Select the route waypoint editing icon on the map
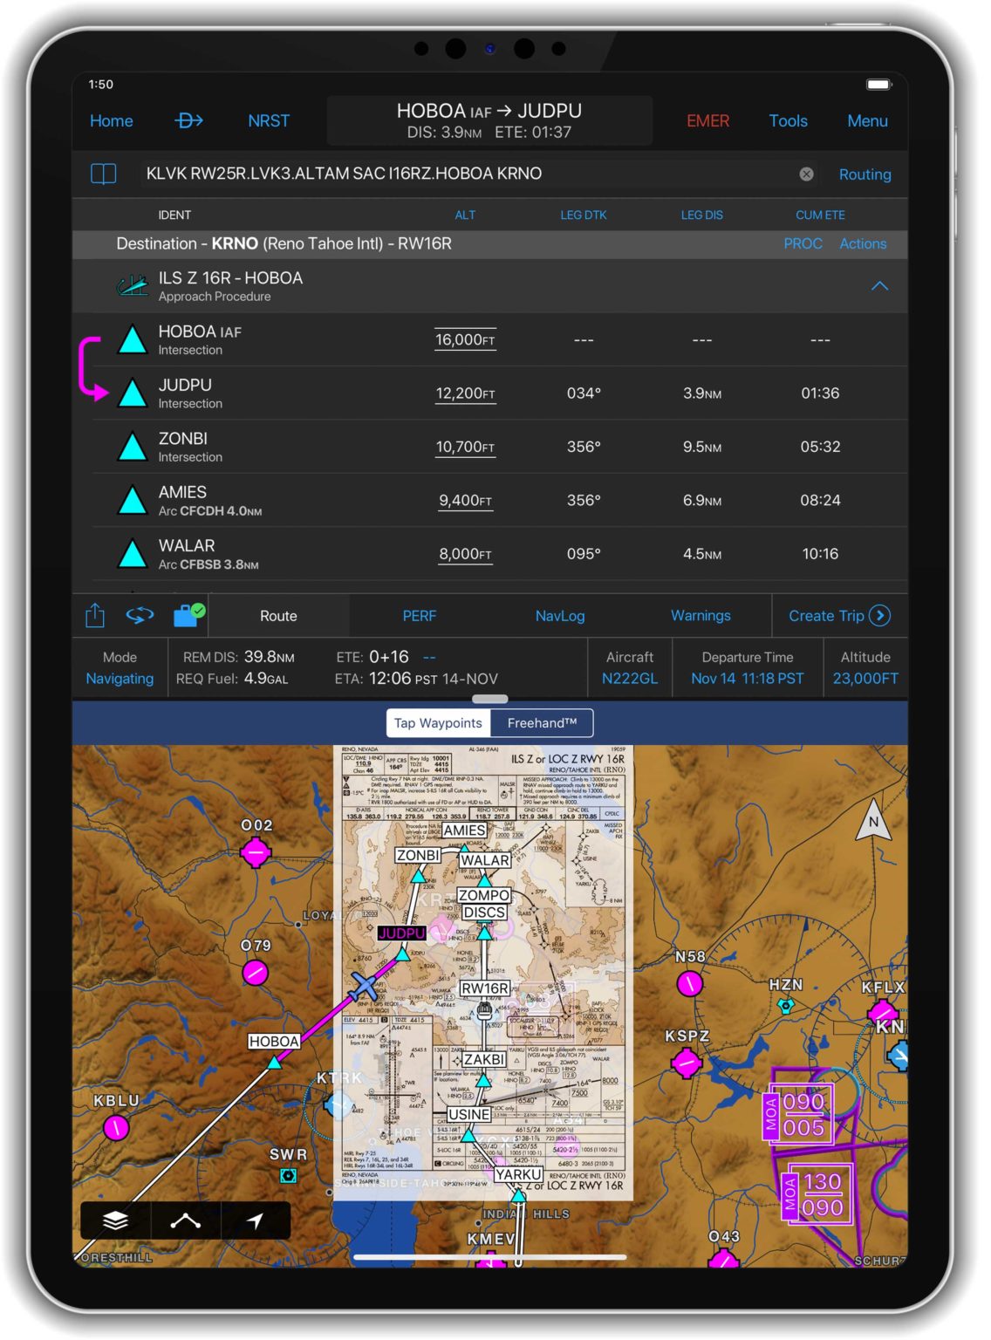This screenshot has width=991, height=1340. tap(185, 1221)
